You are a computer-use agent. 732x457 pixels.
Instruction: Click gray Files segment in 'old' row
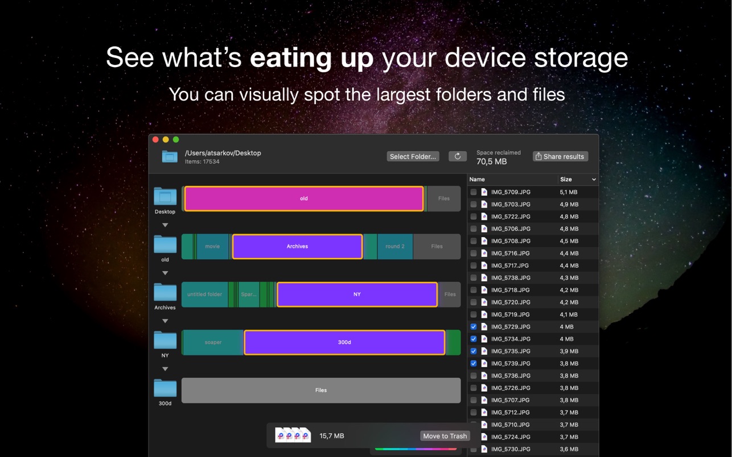click(437, 246)
